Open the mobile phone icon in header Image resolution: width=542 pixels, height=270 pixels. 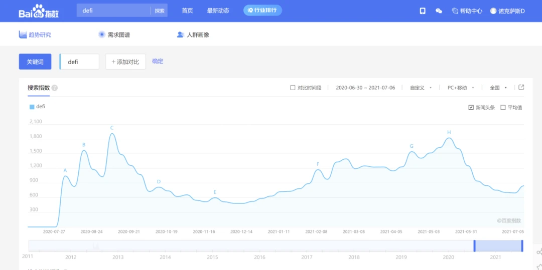point(423,11)
